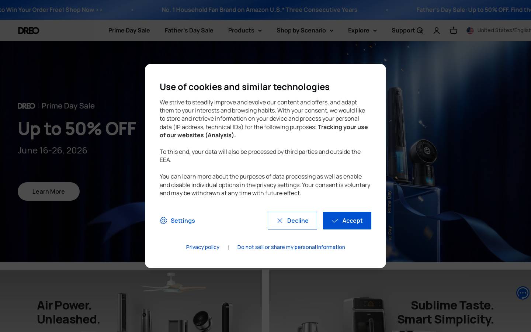Image resolution: width=531 pixels, height=332 pixels.
Task: Click the Learn More hero button
Action: click(x=49, y=191)
